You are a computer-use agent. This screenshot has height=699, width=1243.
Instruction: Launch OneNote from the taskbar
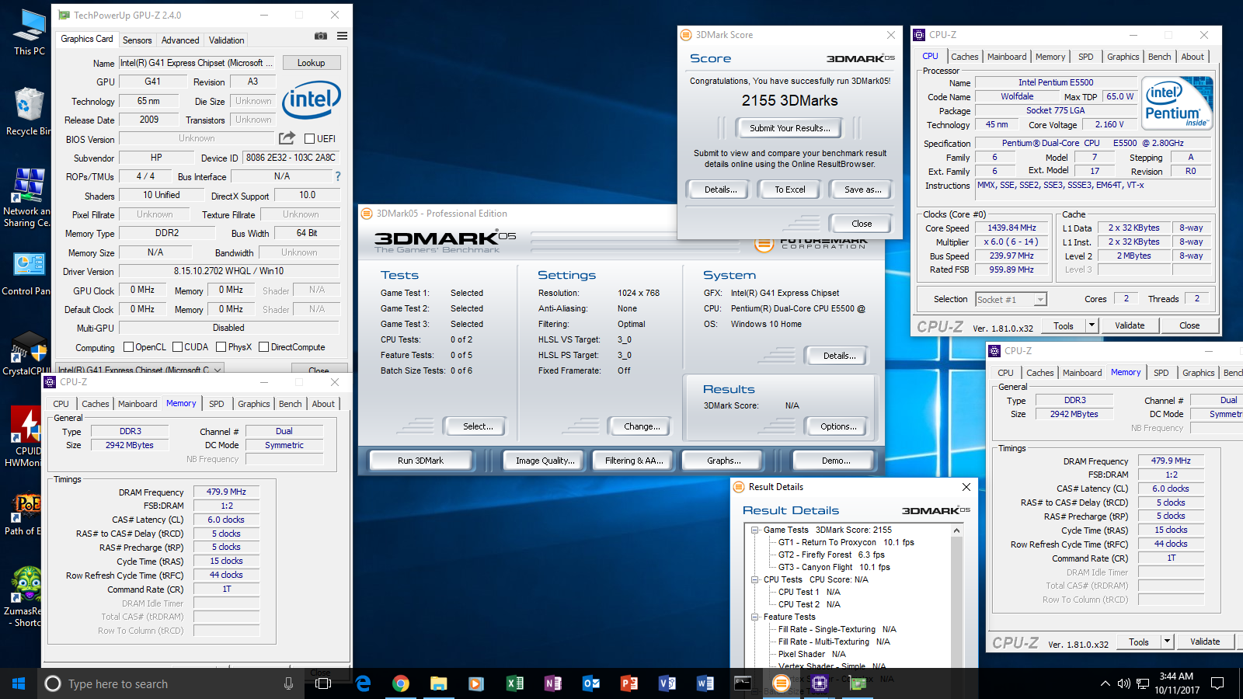pyautogui.click(x=553, y=683)
